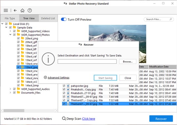
Task: Expand the Documents_Files folder
Action: tap(10, 93)
